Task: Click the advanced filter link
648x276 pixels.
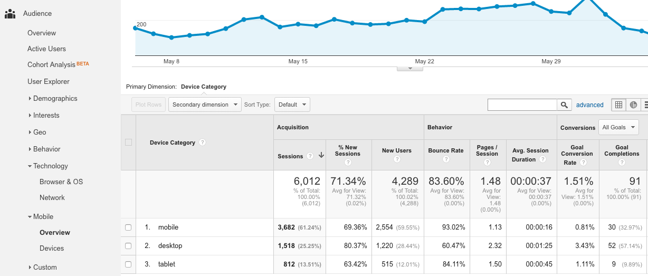Action: (x=589, y=105)
